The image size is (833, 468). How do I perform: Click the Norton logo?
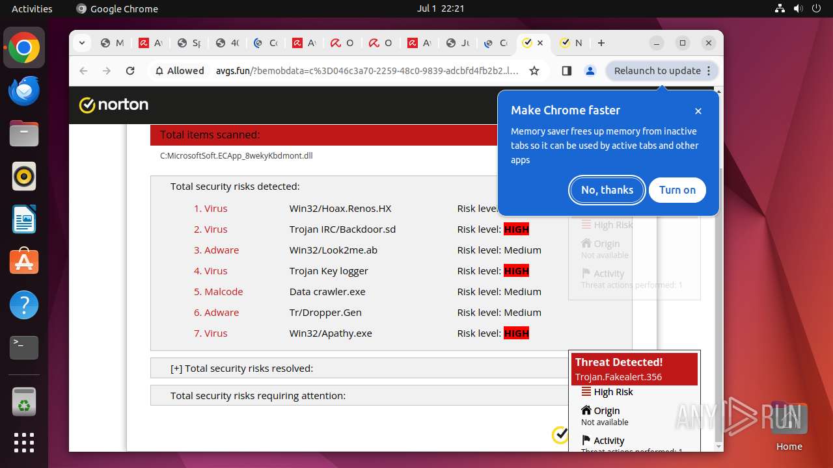click(x=114, y=105)
